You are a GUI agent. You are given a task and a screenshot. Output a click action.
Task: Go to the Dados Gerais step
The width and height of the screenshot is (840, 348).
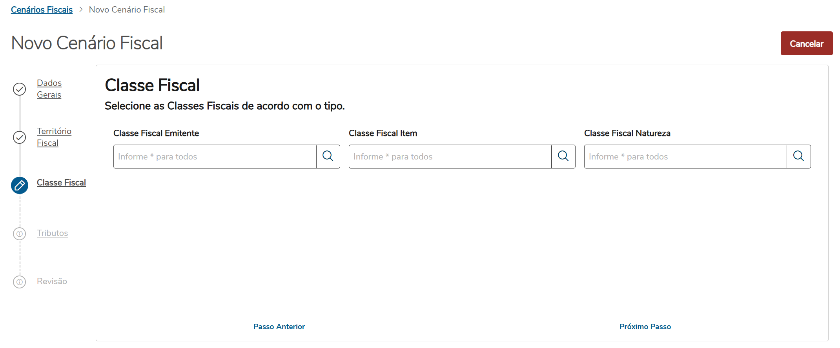49,89
